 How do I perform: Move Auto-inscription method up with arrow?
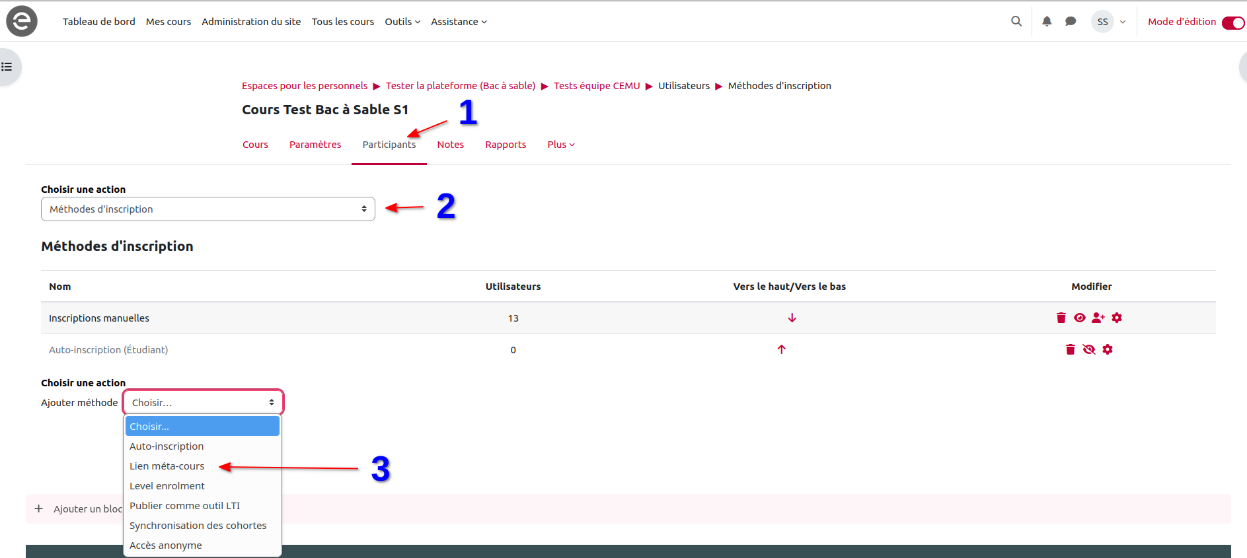coord(781,349)
